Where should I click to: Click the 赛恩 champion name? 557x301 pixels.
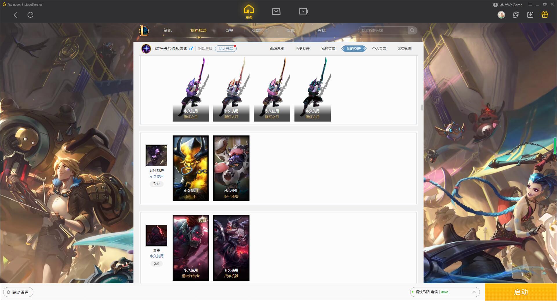(157, 250)
